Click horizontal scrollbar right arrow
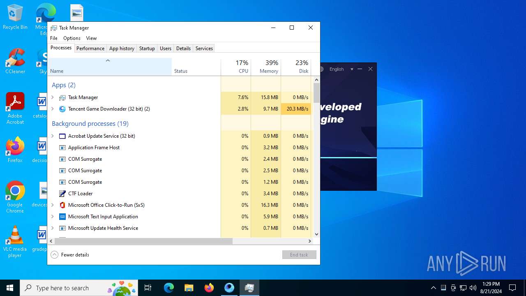This screenshot has width=526, height=296. [x=310, y=241]
